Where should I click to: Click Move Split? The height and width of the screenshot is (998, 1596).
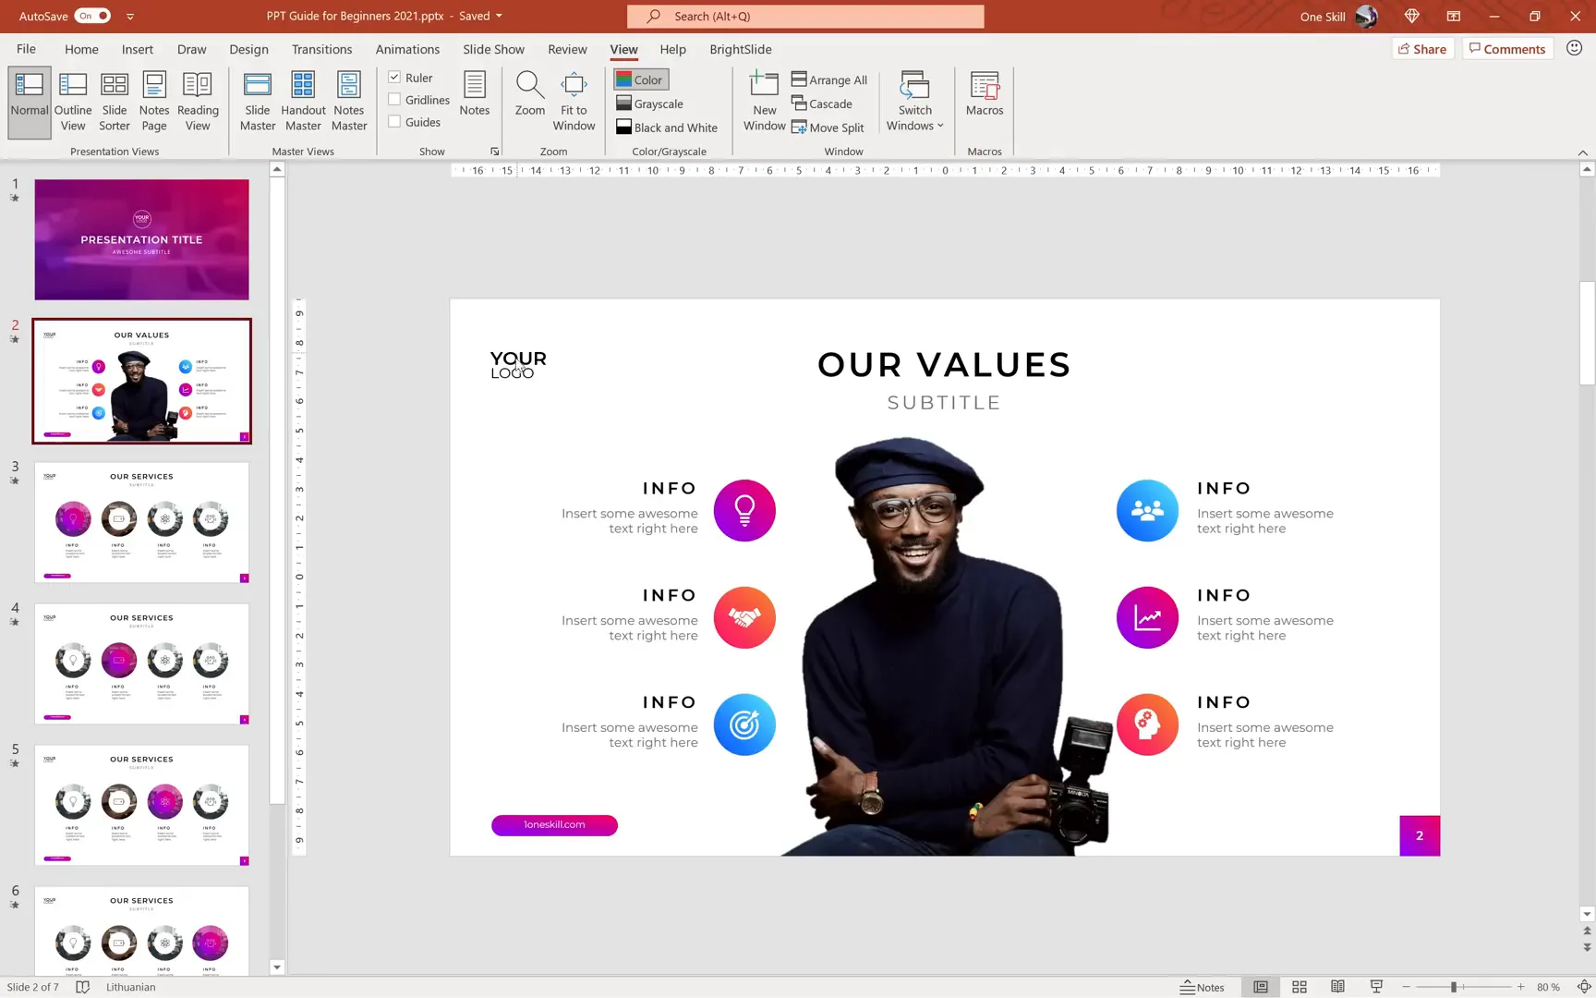click(x=828, y=128)
